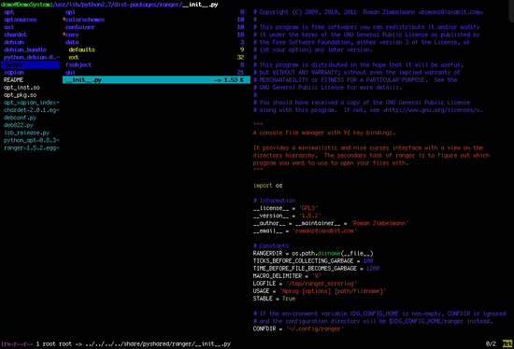Click the red tag marker beside colorschemes
This screenshot has width=514, height=349.
coord(64,20)
